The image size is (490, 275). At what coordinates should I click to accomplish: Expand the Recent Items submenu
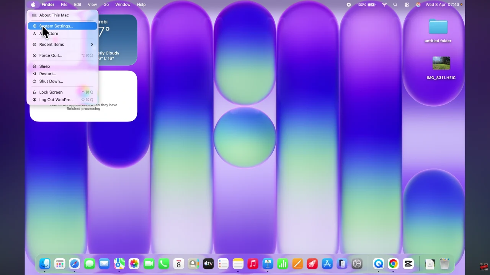(52, 44)
